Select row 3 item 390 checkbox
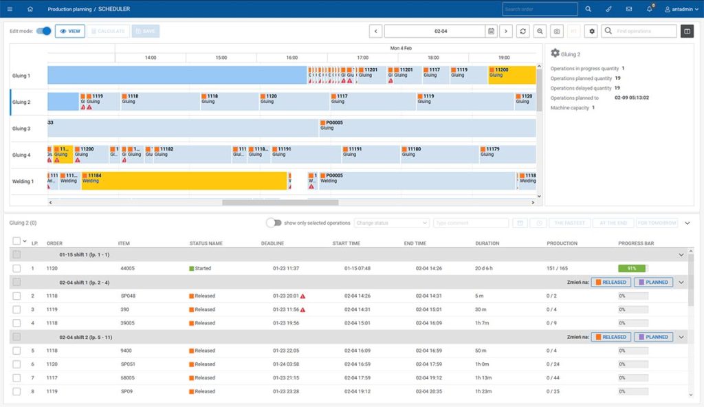 tap(16, 309)
